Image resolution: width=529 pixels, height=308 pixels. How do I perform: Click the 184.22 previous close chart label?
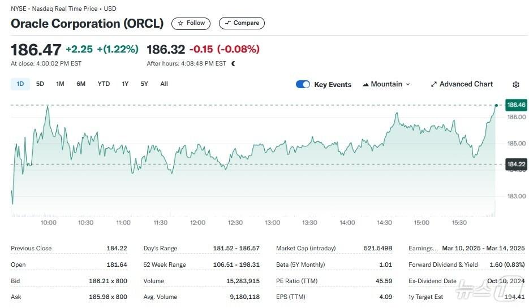pos(516,164)
